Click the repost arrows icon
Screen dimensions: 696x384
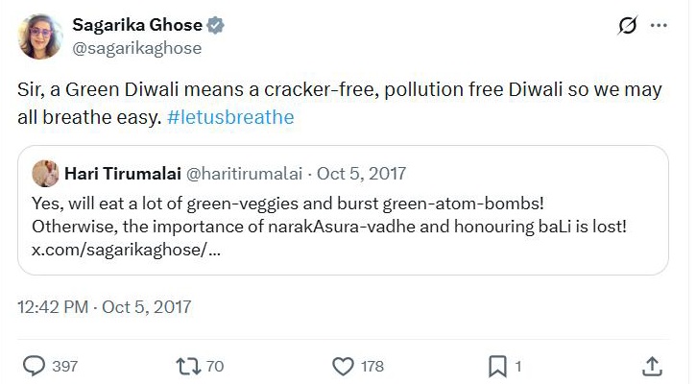[184, 366]
